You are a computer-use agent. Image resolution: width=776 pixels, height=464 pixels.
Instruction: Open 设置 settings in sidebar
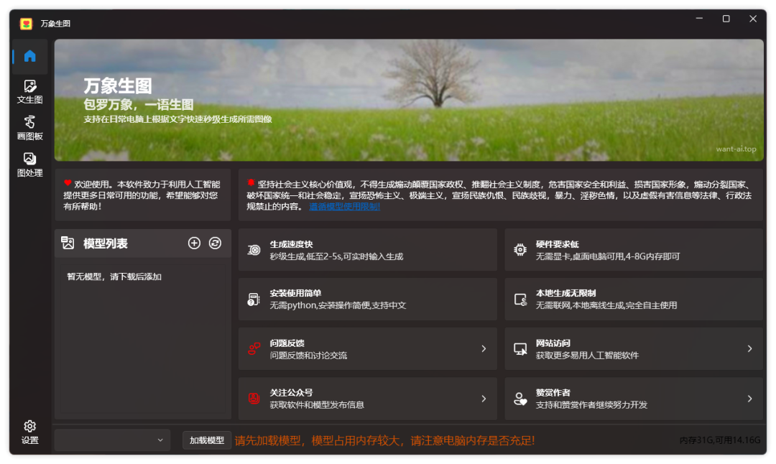30,432
